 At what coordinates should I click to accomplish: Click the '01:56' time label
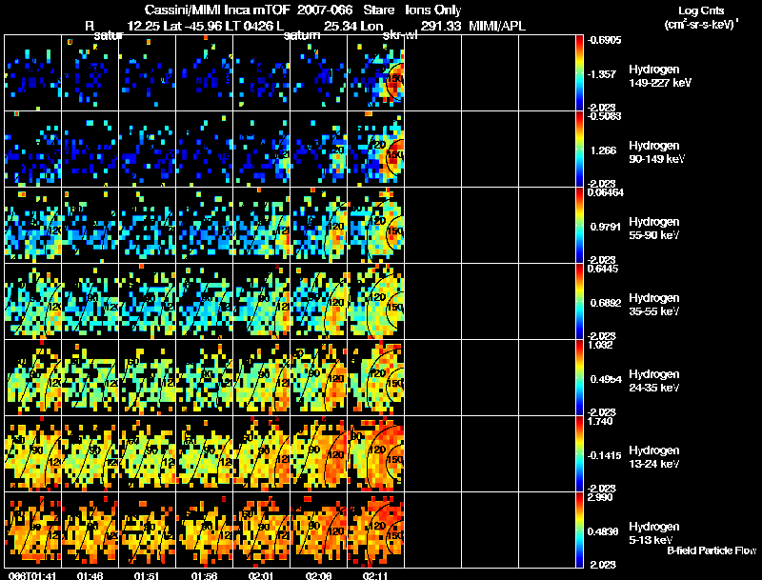204,576
